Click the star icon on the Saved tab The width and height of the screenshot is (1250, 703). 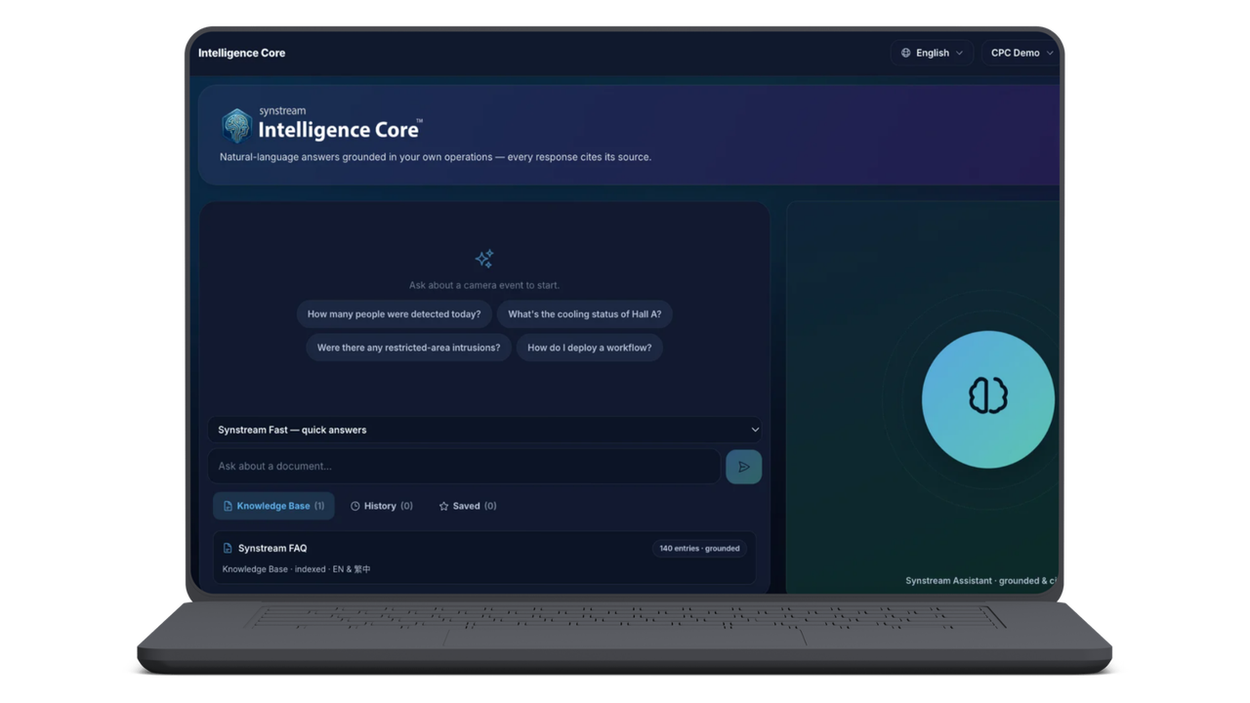(443, 506)
